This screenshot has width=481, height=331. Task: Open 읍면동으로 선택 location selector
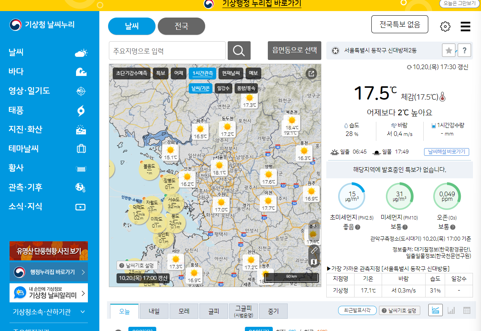[x=295, y=50]
